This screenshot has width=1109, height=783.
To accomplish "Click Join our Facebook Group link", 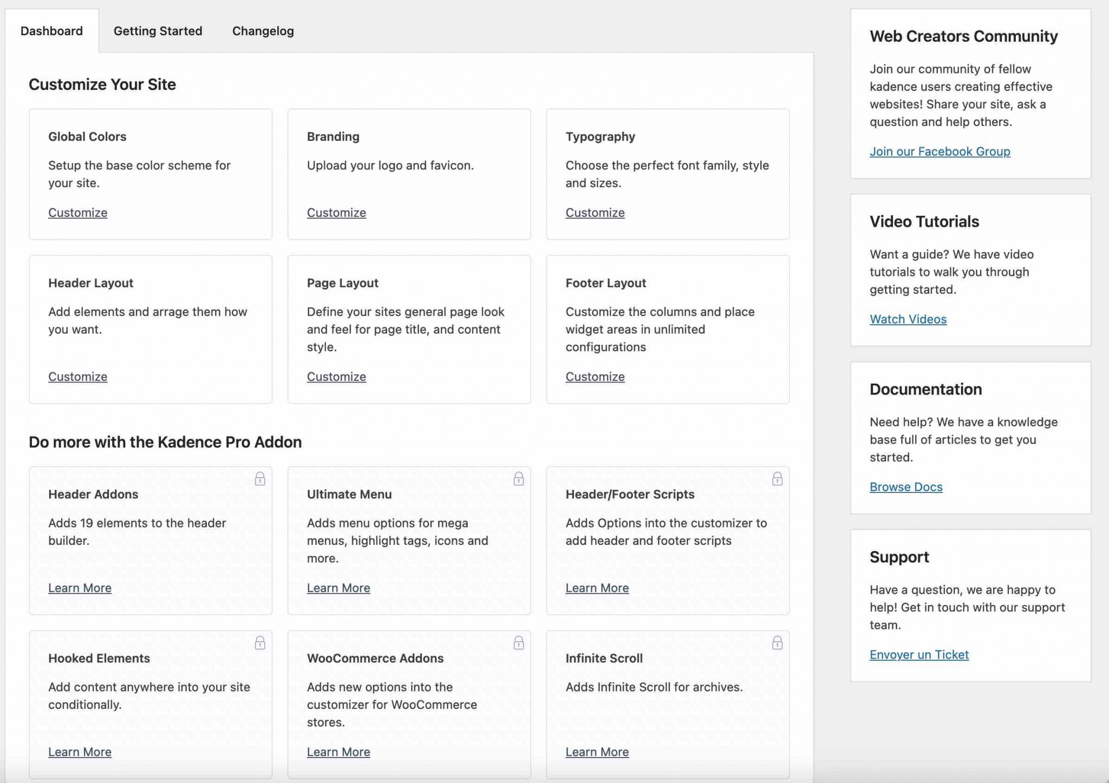I will pos(940,152).
